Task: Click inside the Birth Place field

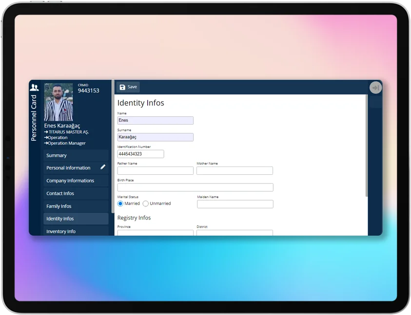Action: [195, 187]
